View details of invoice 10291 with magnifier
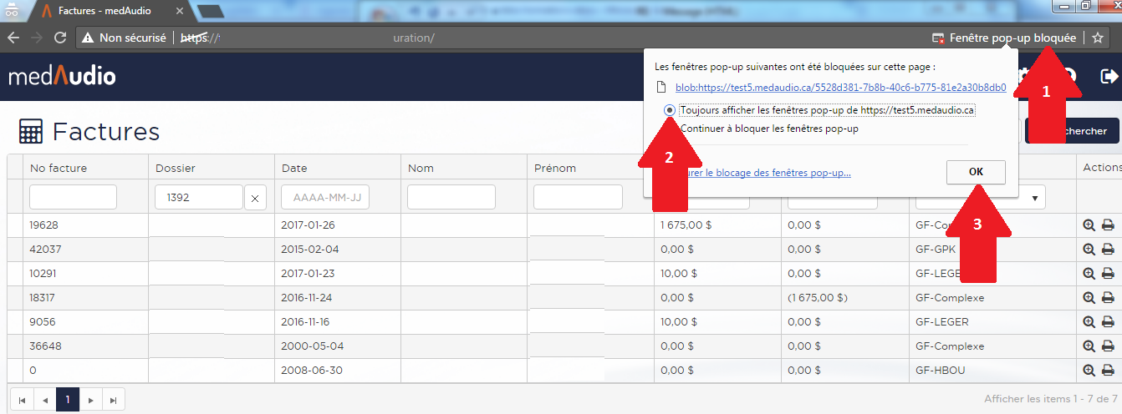The width and height of the screenshot is (1122, 414). (1089, 274)
